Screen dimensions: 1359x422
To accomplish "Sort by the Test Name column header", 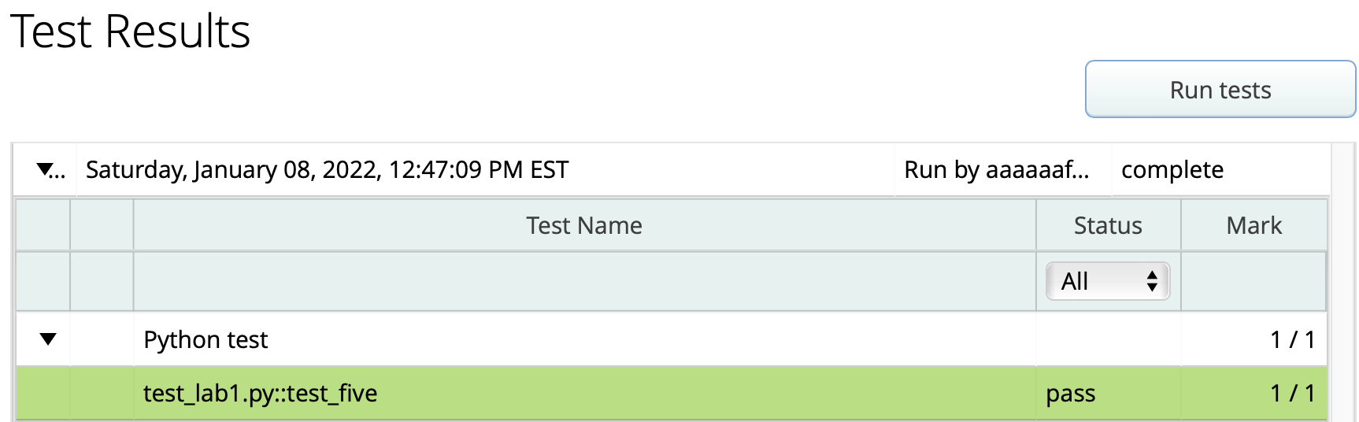I will click(583, 226).
